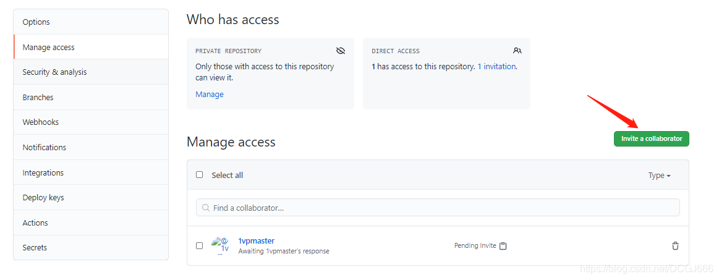
Task: Open the 1 invitation link
Action: [x=496, y=67]
